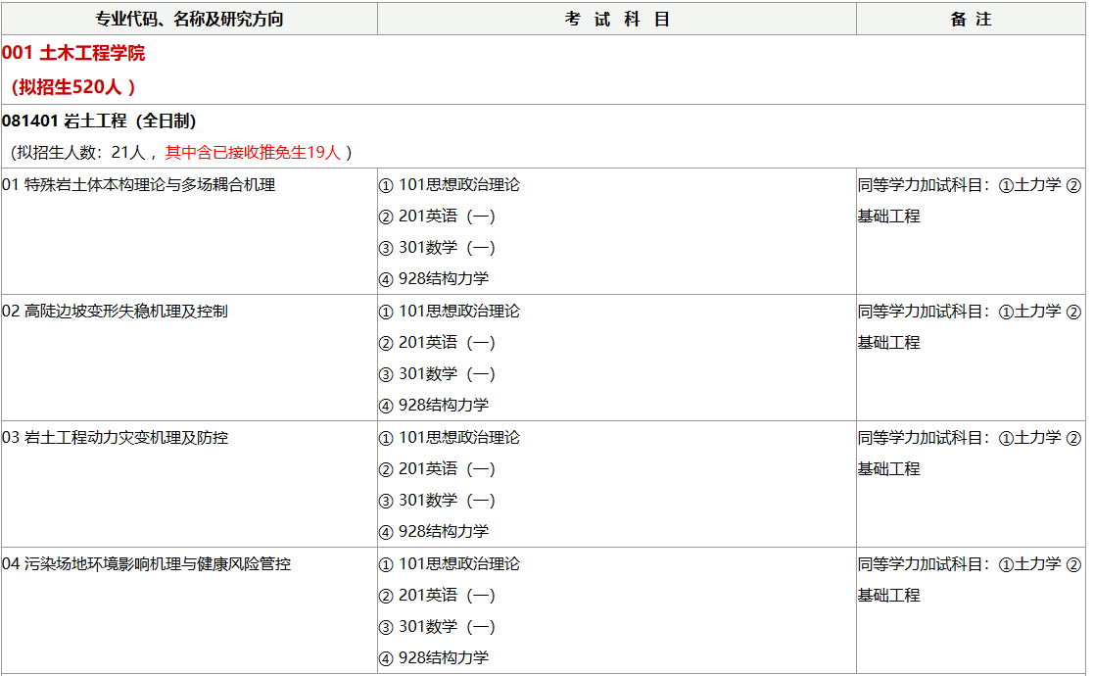The height and width of the screenshot is (676, 1093).
Task: Click 301数学（一） in direction 03 row
Action: point(447,500)
